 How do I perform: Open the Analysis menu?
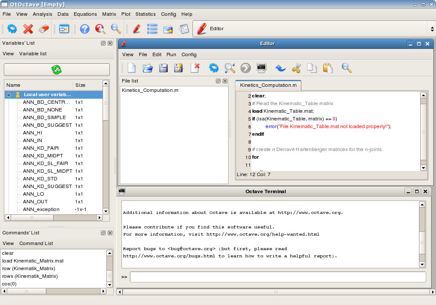(42, 14)
